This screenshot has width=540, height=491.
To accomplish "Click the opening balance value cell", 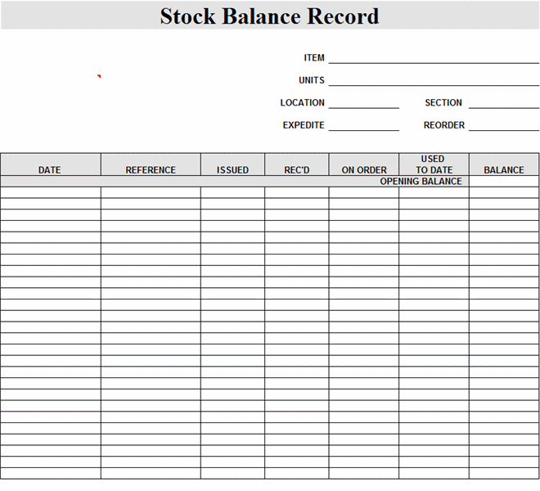I will point(504,182).
